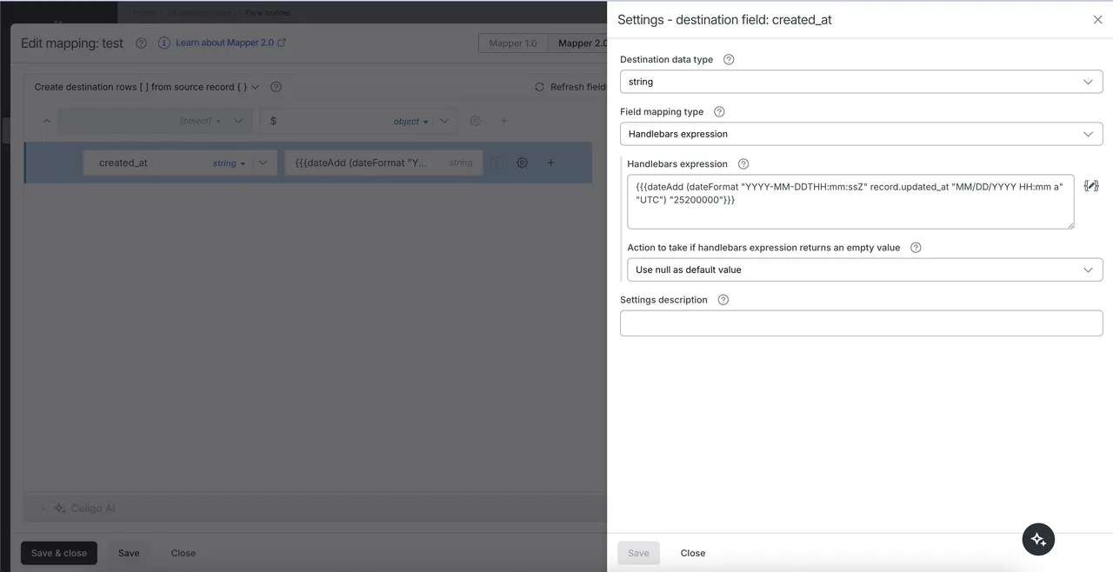Image resolution: width=1113 pixels, height=572 pixels.
Task: Open help for Field mapping type
Action: point(719,112)
